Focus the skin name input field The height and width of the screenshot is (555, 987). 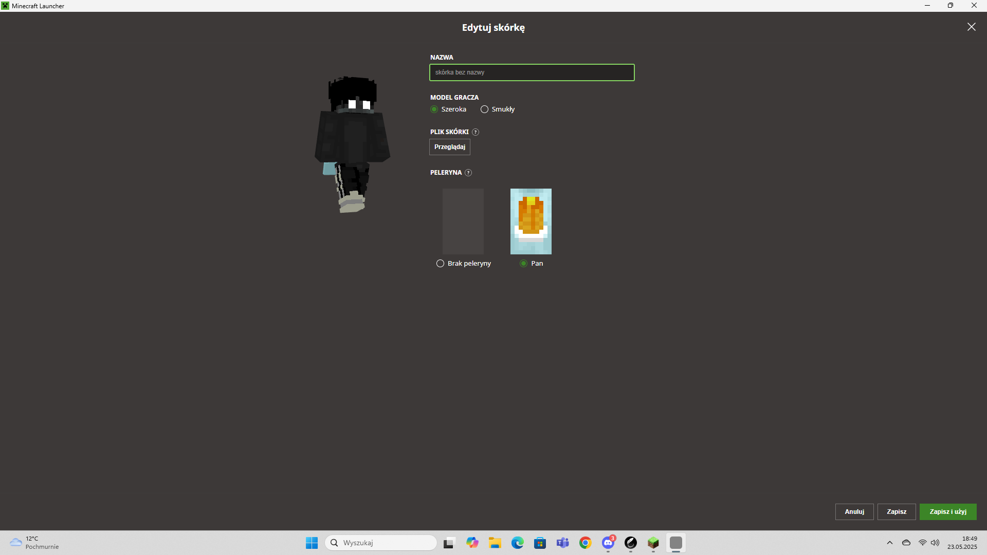point(532,72)
